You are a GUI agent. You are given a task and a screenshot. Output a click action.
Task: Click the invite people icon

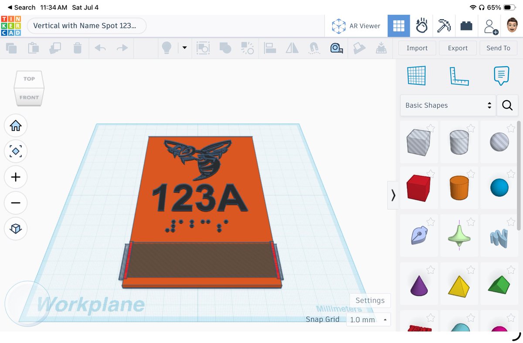[x=491, y=26]
